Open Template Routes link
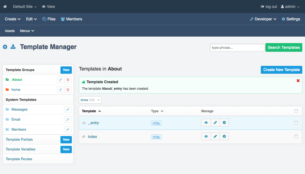Viewport: 305px width, 174px height. pos(19,159)
